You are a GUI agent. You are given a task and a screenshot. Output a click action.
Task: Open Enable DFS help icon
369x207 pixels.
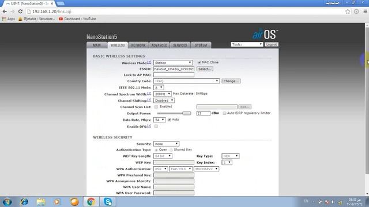tap(149, 126)
